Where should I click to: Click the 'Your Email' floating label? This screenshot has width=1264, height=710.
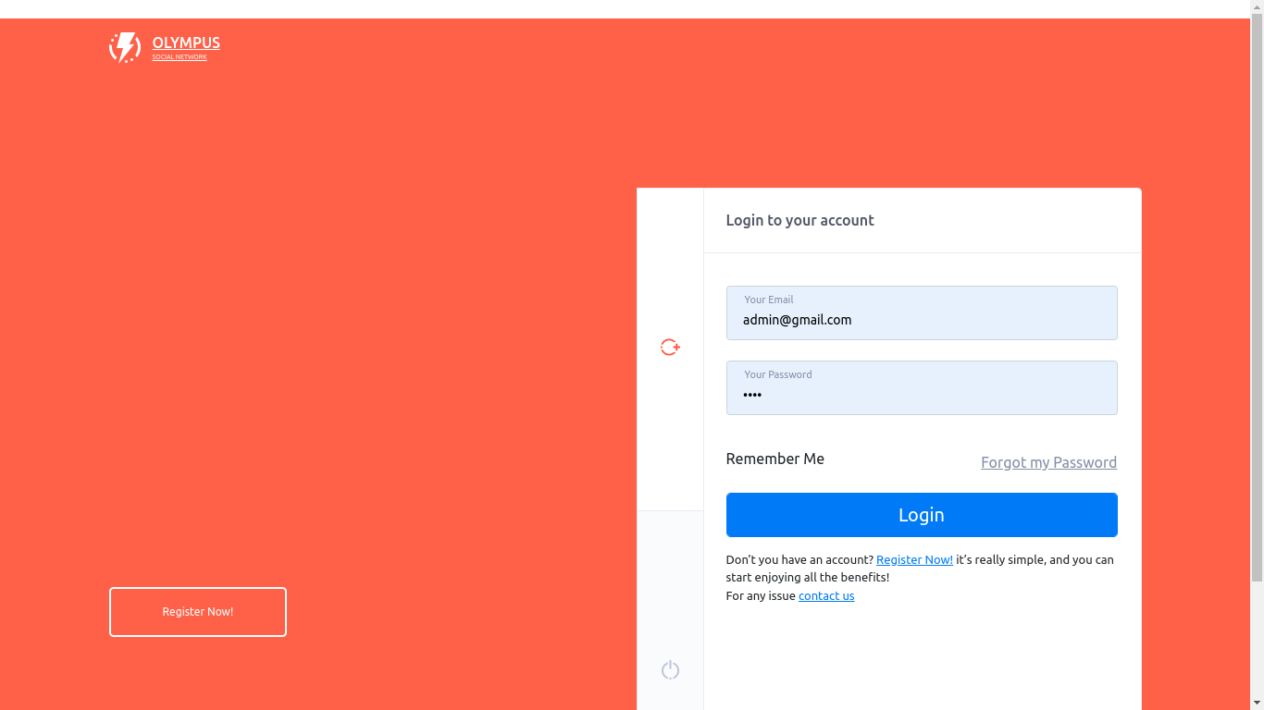point(769,300)
